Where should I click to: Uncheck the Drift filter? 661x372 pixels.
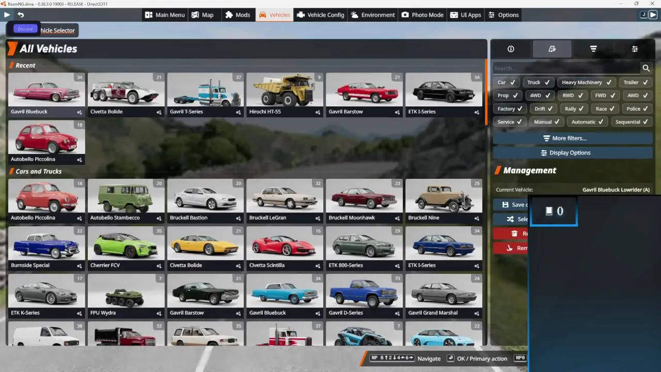pos(544,109)
